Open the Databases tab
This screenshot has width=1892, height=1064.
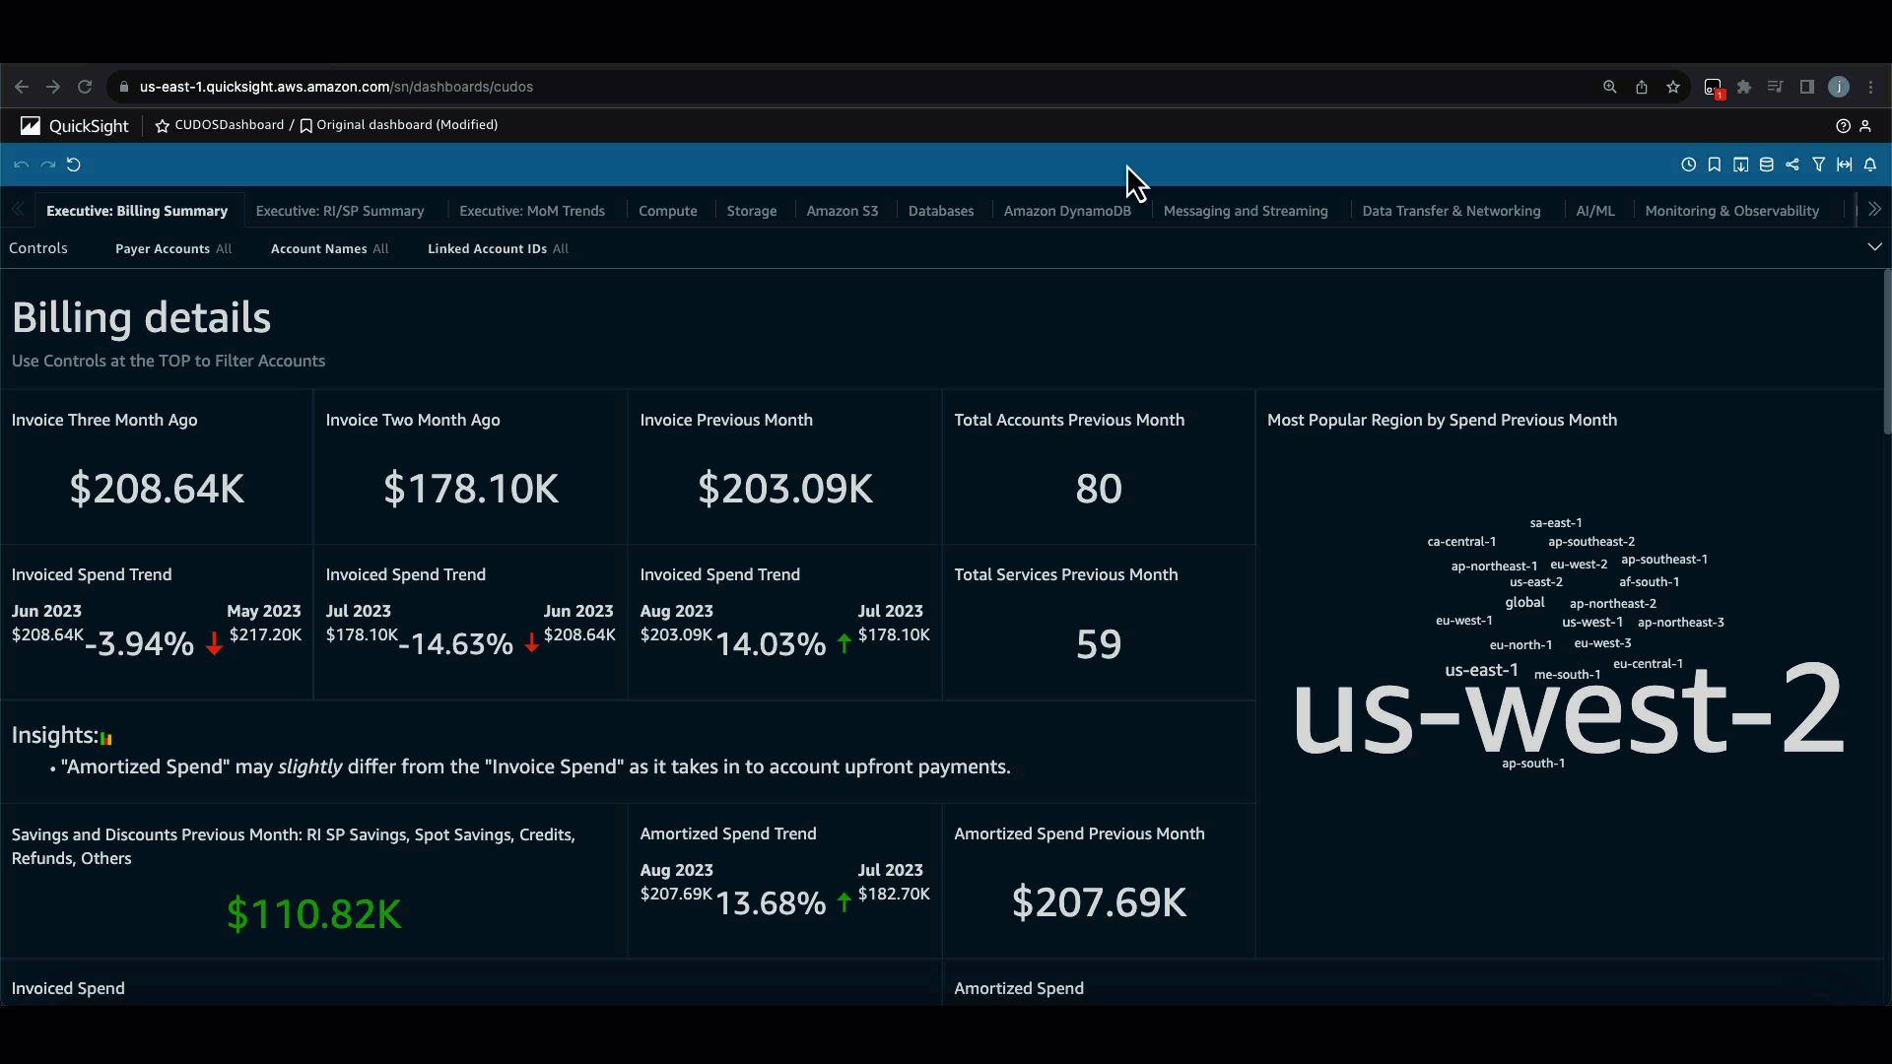[x=941, y=211]
